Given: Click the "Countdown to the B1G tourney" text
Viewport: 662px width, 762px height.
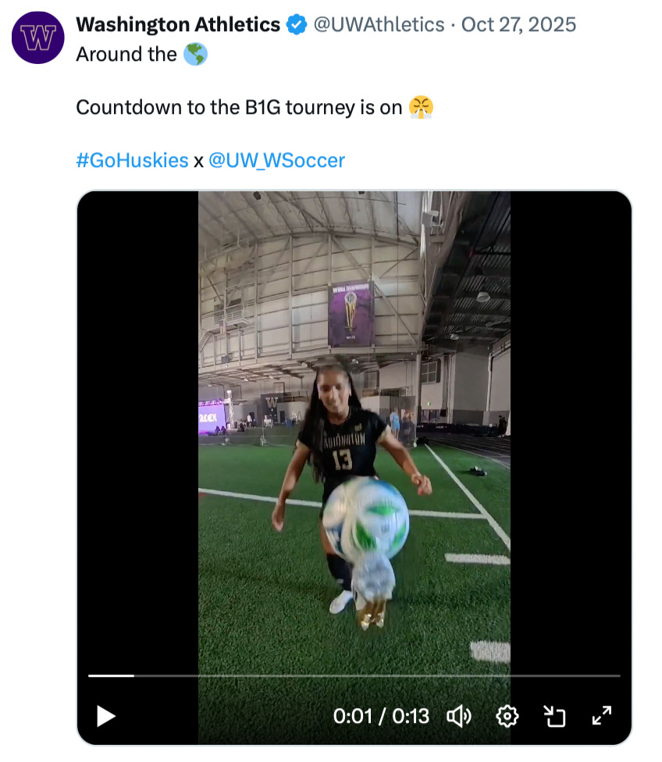Looking at the screenshot, I should 238,108.
